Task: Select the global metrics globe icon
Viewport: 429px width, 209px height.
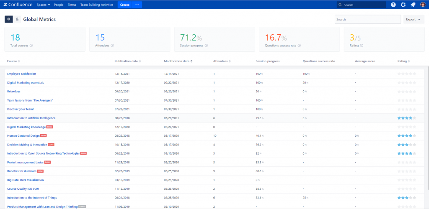Action: [x=9, y=19]
